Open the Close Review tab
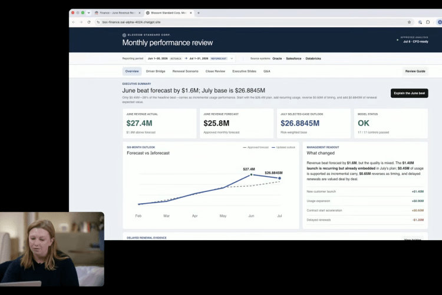Screen dimensions: 442x295 [x=215, y=71]
